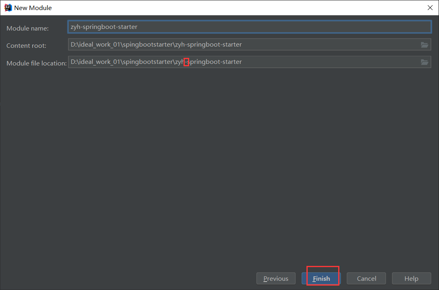Viewport: 439px width, 290px height.
Task: Click "zyh" in the Content root path
Action: (x=179, y=45)
